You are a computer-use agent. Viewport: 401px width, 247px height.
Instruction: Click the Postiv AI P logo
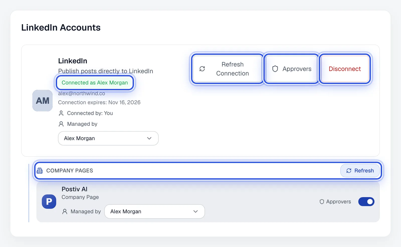49,201
